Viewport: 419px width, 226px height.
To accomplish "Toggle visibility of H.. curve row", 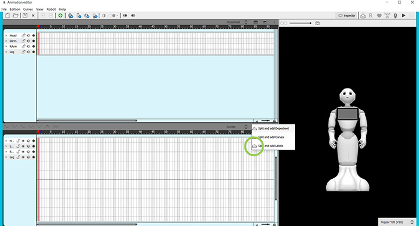I will [23, 141].
